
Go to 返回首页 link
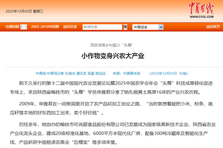213,27
